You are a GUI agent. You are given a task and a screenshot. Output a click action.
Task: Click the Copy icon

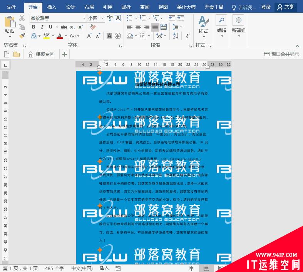22,27
